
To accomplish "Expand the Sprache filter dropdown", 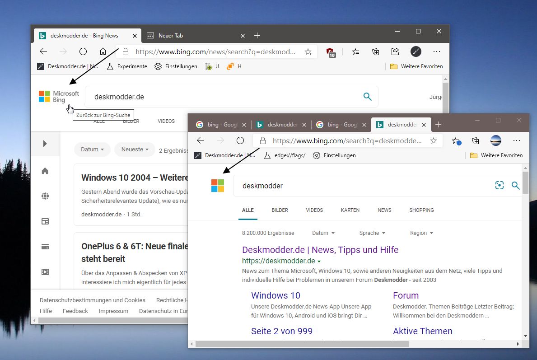I will (372, 233).
